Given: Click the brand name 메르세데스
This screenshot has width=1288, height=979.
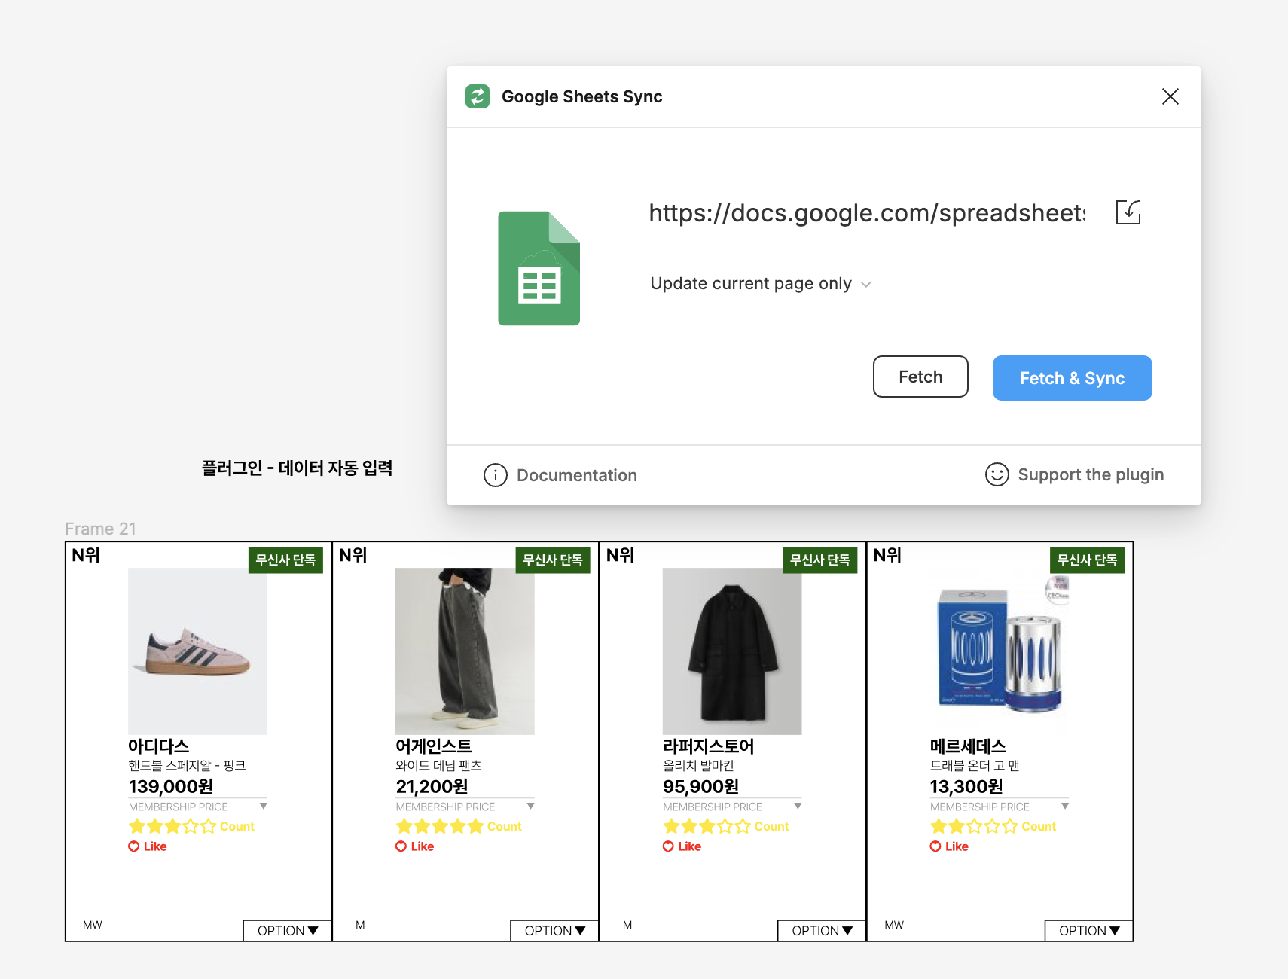Looking at the screenshot, I should 968,746.
